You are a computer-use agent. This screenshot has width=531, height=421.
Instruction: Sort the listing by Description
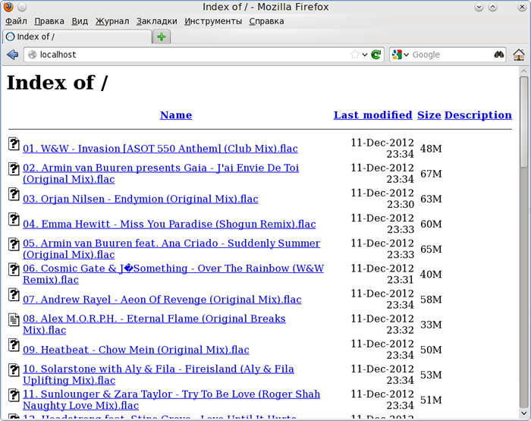(x=478, y=115)
